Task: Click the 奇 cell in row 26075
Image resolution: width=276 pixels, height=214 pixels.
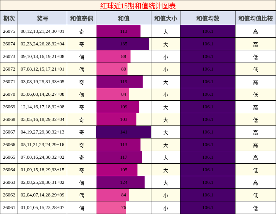Action: pyautogui.click(x=81, y=32)
